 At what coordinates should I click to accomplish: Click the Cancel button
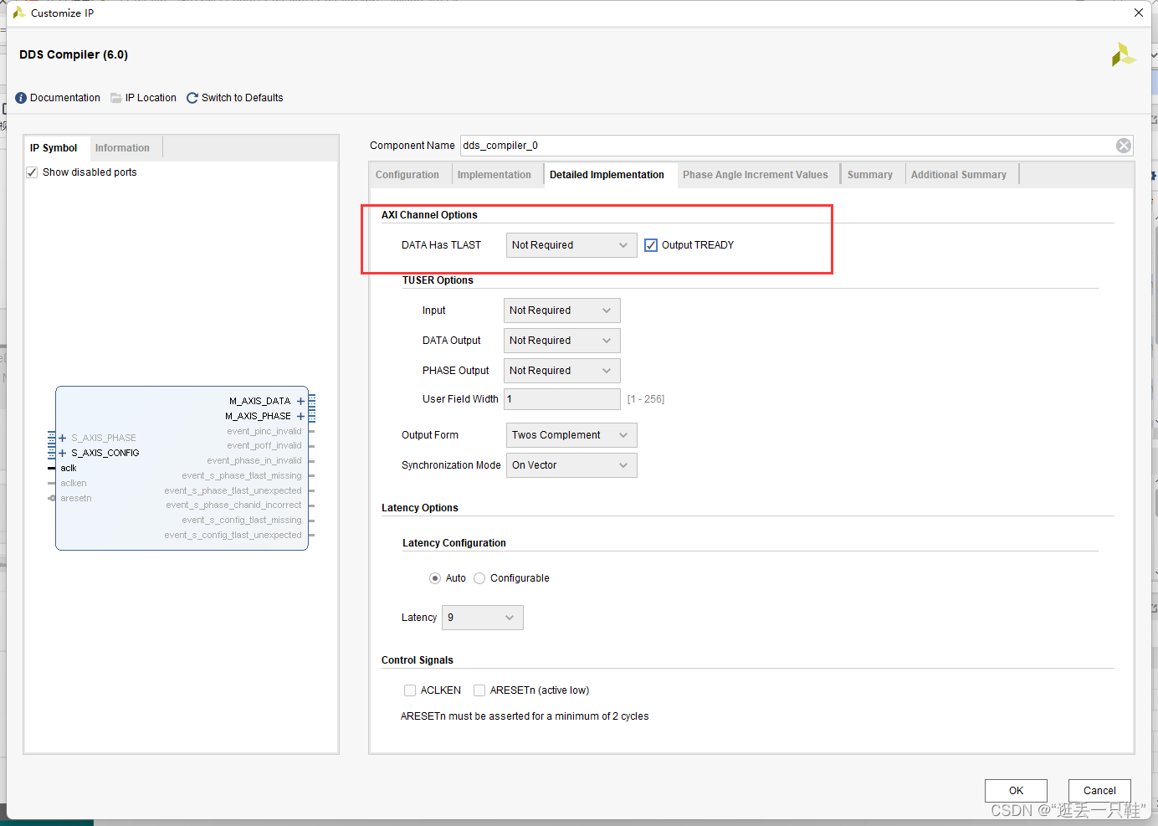1099,791
